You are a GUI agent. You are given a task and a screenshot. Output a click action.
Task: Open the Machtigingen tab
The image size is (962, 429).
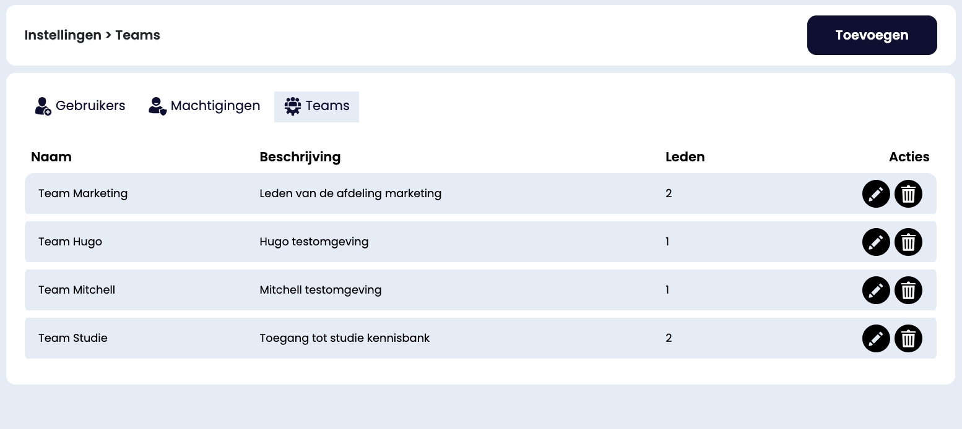tap(204, 106)
